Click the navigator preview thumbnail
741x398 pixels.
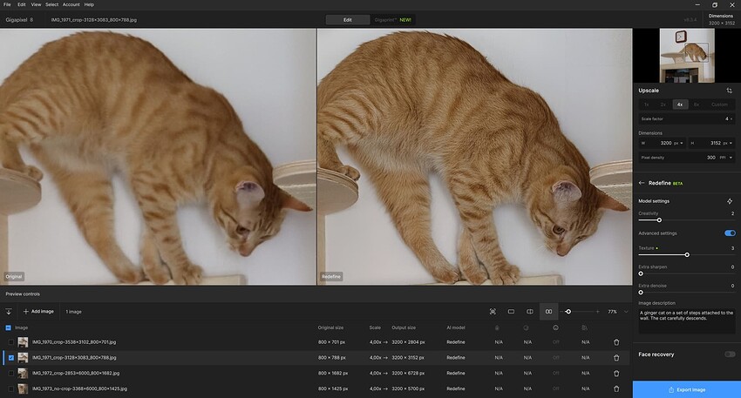(x=687, y=55)
